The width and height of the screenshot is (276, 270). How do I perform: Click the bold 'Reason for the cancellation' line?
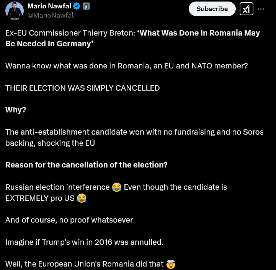86,165
